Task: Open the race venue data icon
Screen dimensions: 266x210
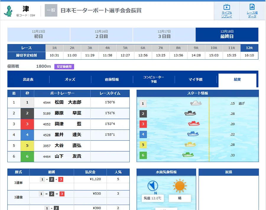Action: [252, 7]
